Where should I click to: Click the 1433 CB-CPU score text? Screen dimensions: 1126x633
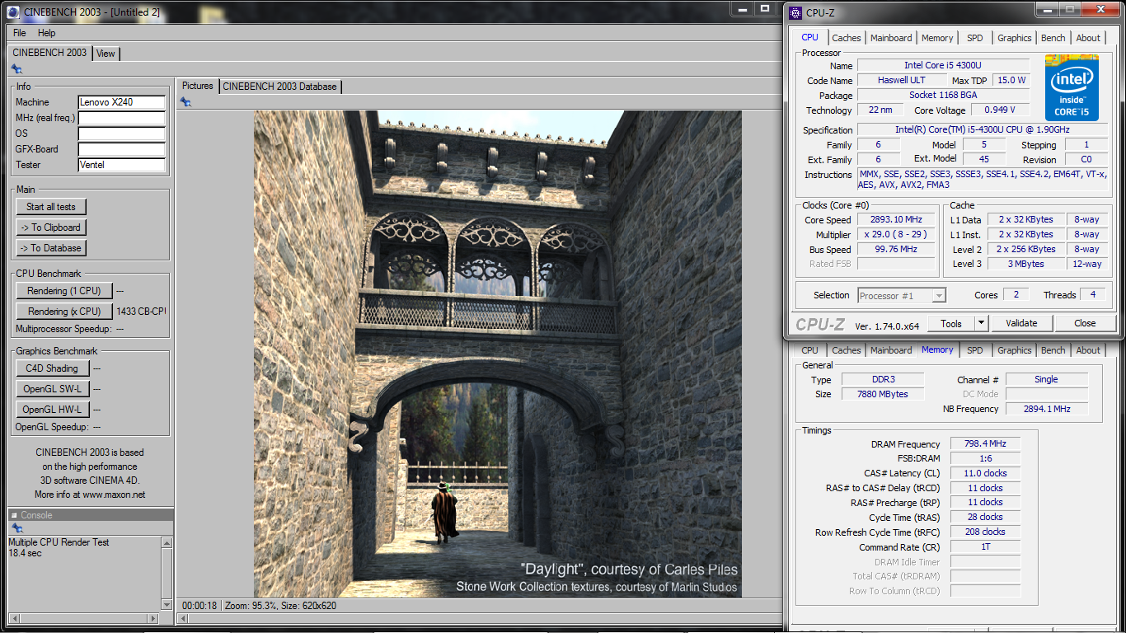coord(141,312)
